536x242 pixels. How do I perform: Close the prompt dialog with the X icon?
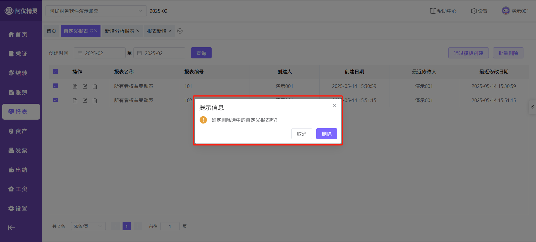click(334, 105)
